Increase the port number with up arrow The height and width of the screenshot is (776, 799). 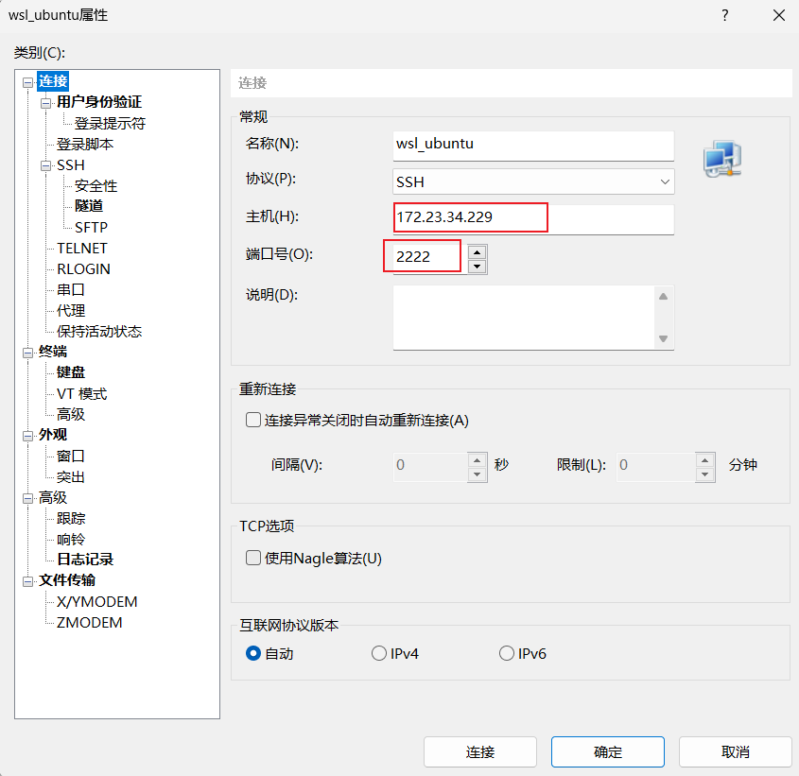[x=477, y=251]
